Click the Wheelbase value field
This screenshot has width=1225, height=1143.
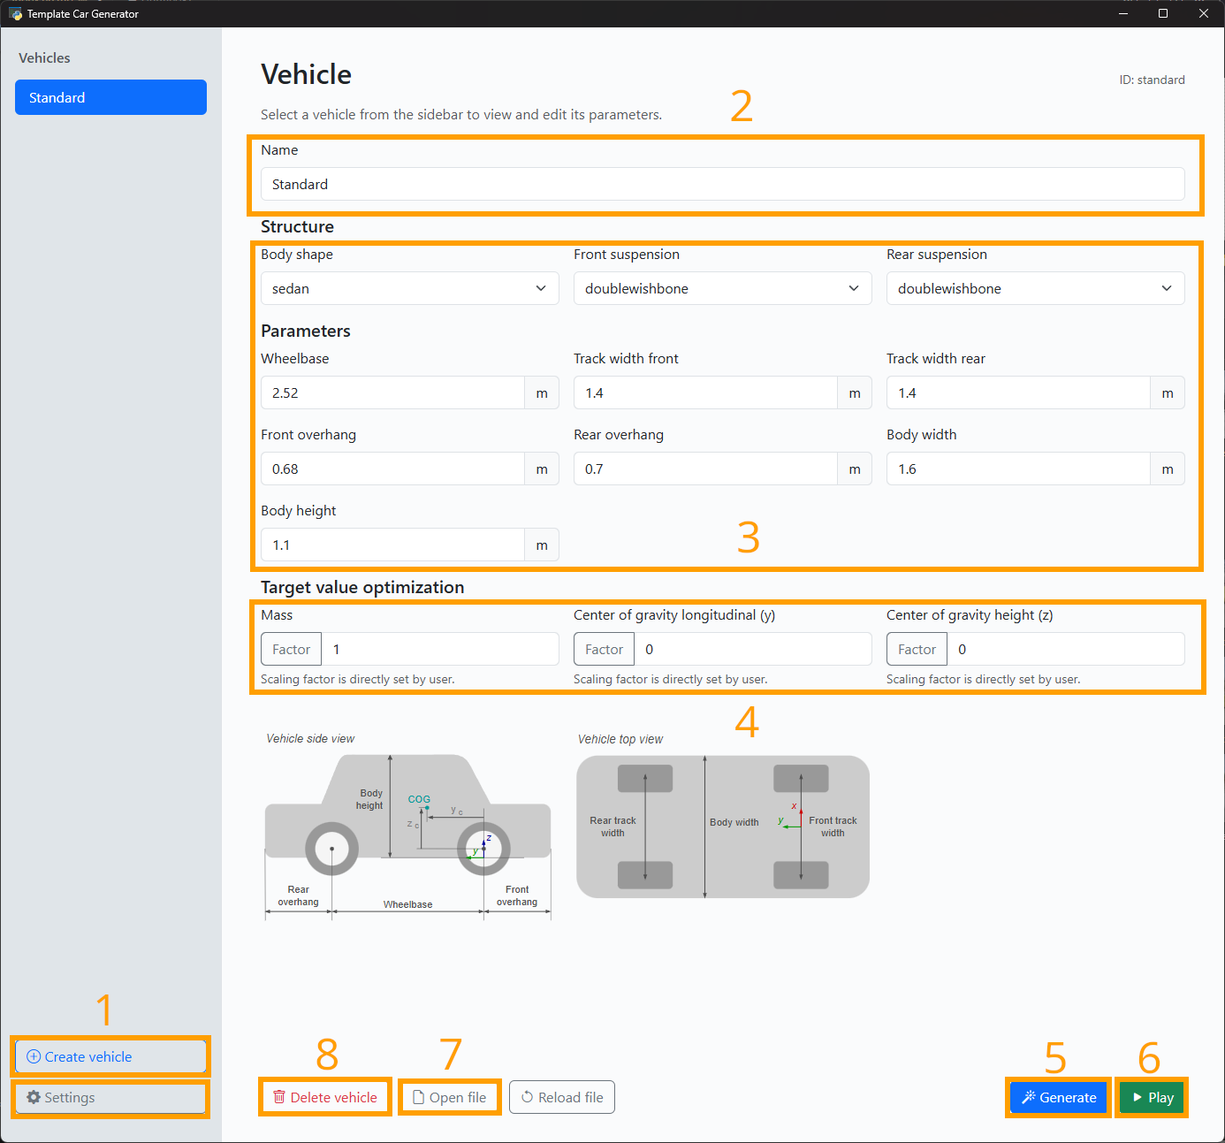click(392, 392)
